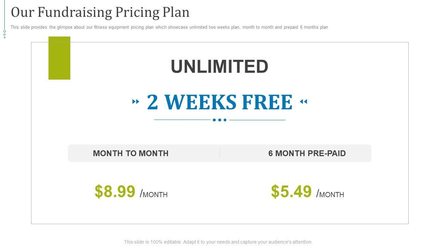Click the small circles decoration beside the title
Image resolution: width=437 pixels, height=246 pixels.
(5, 34)
